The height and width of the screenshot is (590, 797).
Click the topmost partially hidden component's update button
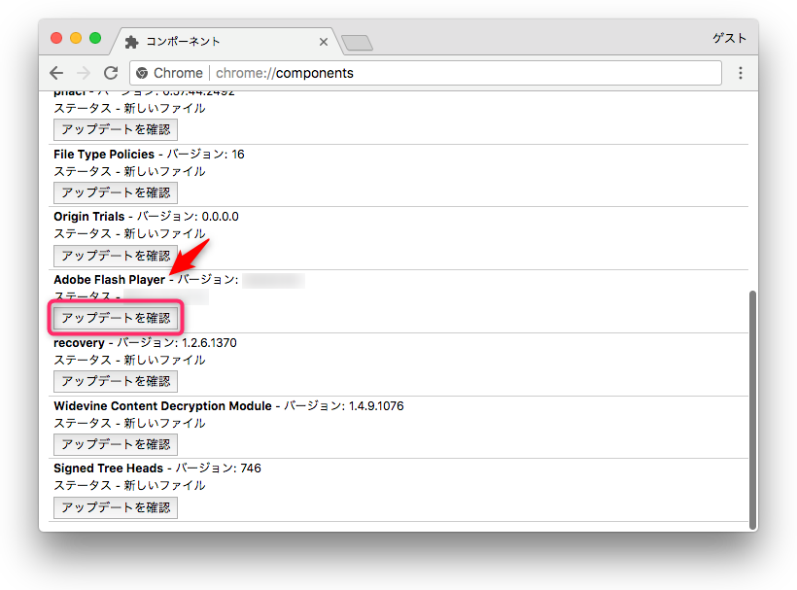[116, 129]
